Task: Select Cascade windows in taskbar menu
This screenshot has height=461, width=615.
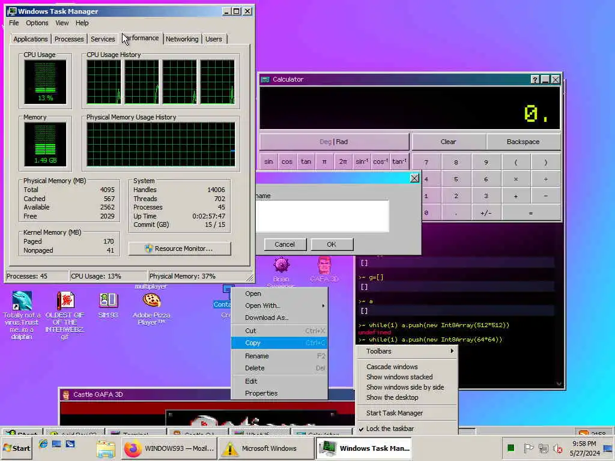Action: [x=407, y=367]
